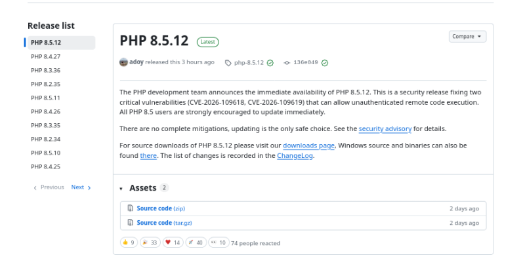React with rocket emoji

196,242
